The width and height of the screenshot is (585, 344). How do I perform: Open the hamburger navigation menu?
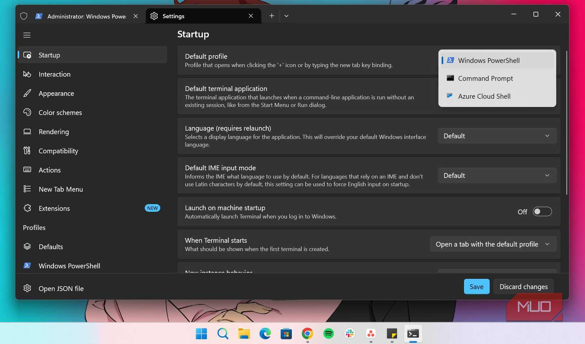(27, 35)
